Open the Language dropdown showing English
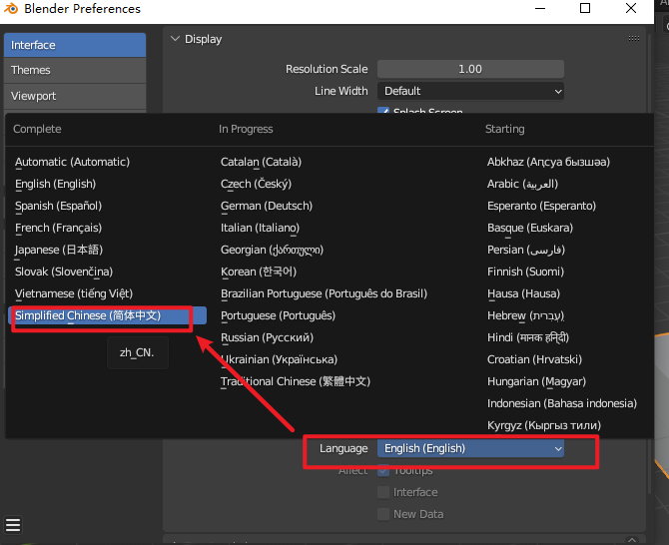 click(470, 449)
